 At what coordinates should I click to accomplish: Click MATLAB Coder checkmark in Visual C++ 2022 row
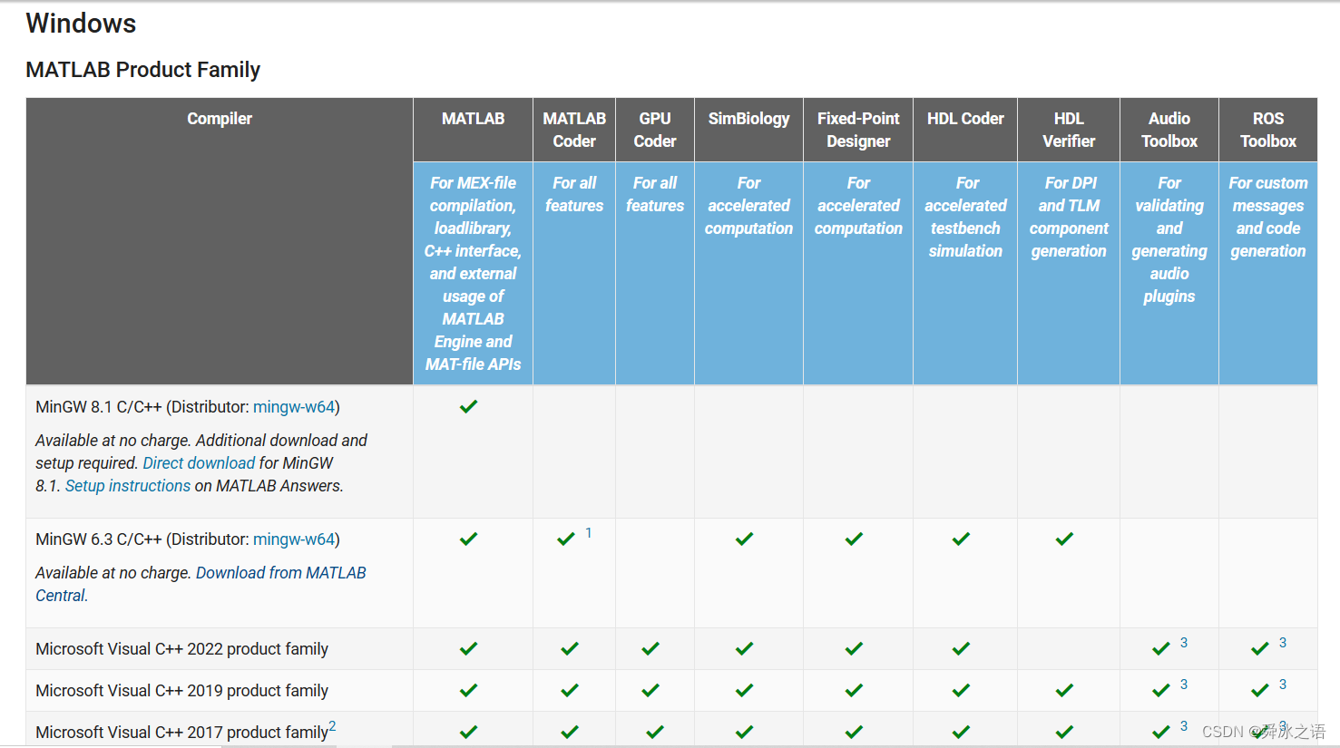[x=570, y=648]
